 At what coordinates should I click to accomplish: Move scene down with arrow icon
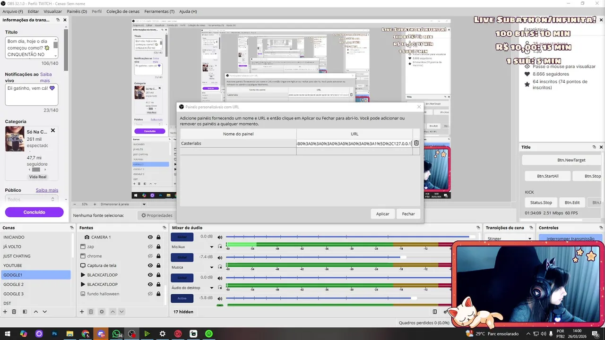click(45, 312)
